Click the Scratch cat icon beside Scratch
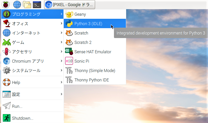Image resolution: width=208 pixels, height=123 pixels. point(69,33)
